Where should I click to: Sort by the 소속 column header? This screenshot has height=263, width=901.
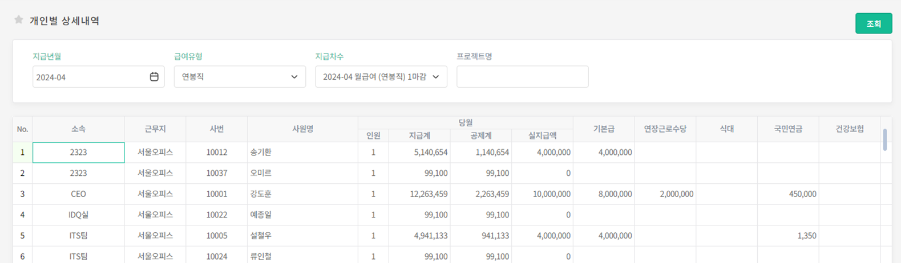78,129
